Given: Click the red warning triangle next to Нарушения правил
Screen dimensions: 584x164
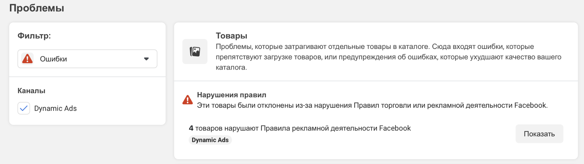Looking at the screenshot, I should click(188, 100).
